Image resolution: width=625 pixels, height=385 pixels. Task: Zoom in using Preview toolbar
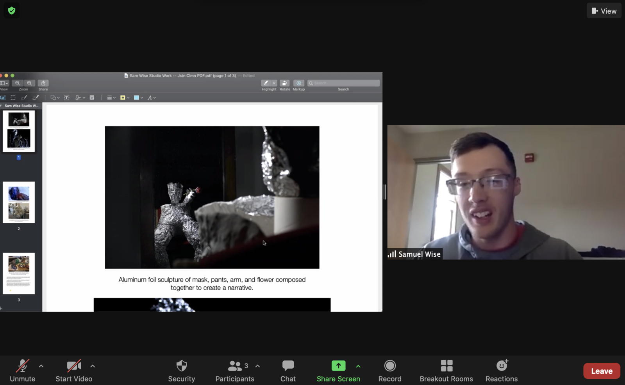click(x=29, y=83)
